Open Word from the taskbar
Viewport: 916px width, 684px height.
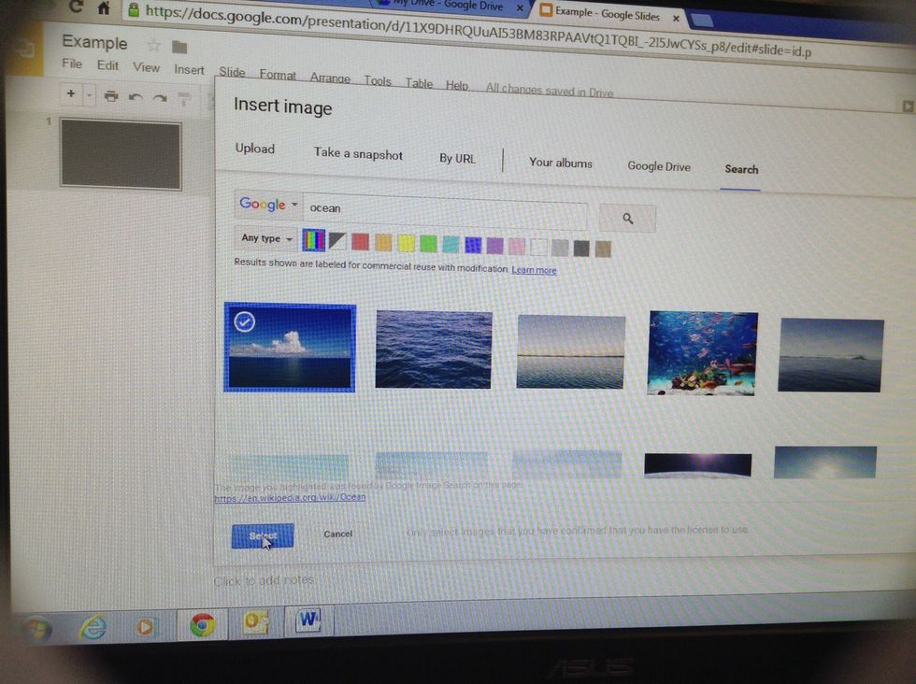click(x=308, y=620)
